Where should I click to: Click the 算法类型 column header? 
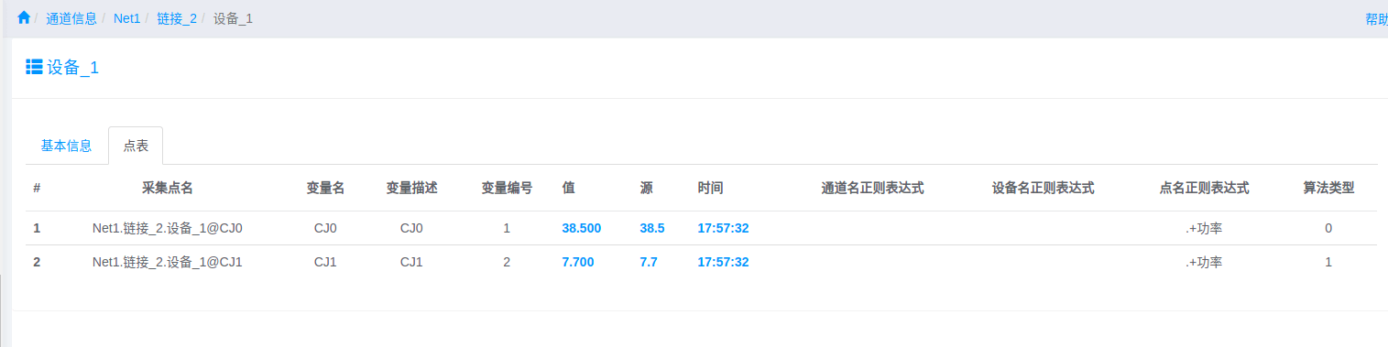1328,188
